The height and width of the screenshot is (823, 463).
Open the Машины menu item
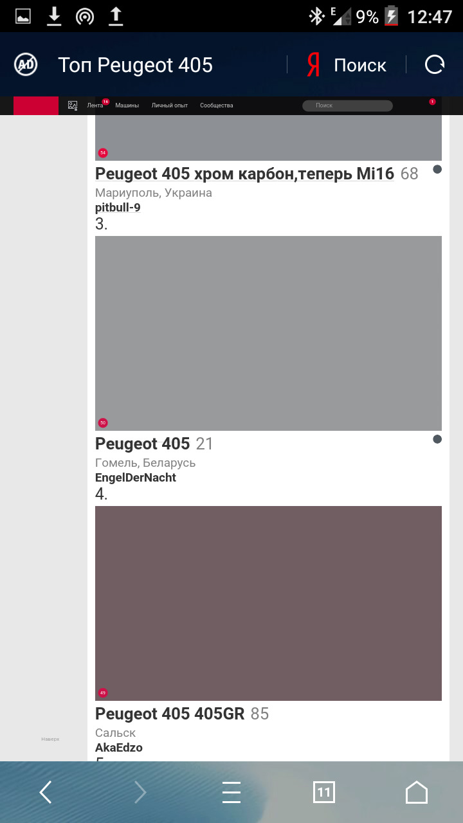pyautogui.click(x=127, y=105)
